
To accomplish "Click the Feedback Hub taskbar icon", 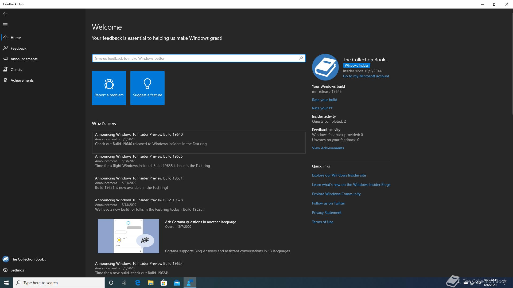I will tap(190, 283).
